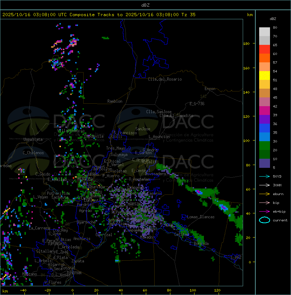
Task: Select the TUPUNGATO label
Action: click(x=57, y=243)
